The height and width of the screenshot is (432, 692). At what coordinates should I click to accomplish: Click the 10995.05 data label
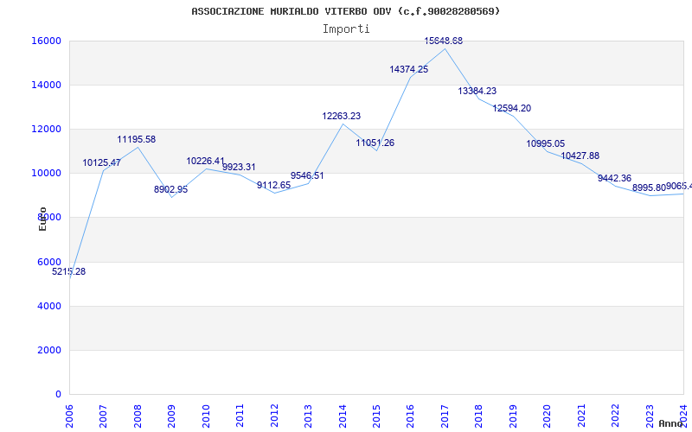coord(546,143)
